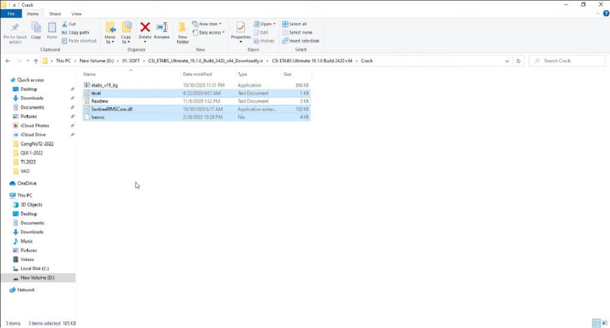Select the Readme text document

point(197,101)
